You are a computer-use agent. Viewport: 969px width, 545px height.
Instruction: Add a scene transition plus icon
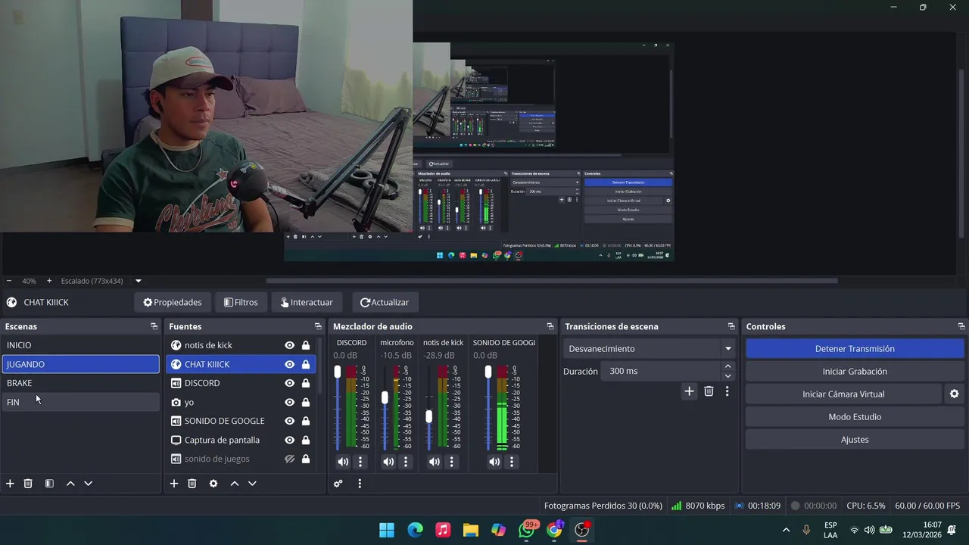[689, 391]
